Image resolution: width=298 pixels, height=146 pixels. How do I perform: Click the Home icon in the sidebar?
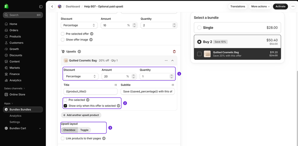pyautogui.click(x=6, y=24)
